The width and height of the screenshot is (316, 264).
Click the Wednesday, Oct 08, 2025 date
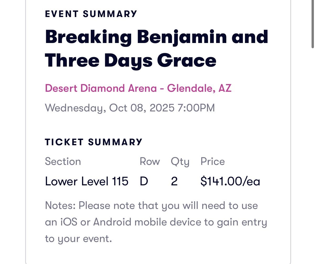(x=110, y=108)
